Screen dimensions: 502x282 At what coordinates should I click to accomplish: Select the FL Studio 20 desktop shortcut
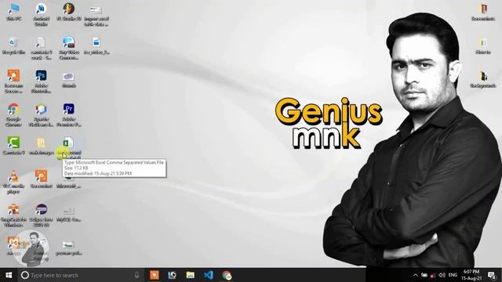pos(69,13)
